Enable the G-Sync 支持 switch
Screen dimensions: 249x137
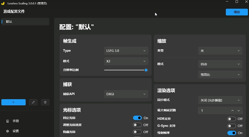click(232, 126)
